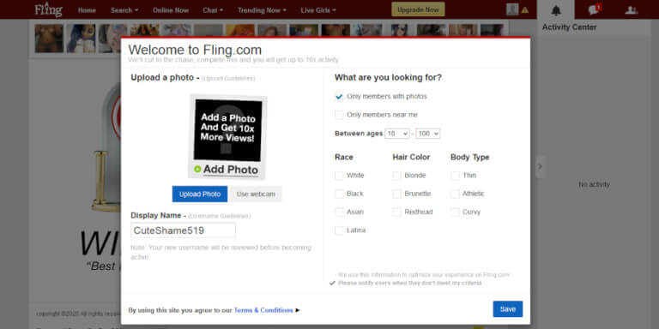659x329 pixels.
Task: Click the profile avatar in top bar
Action: 512,9
